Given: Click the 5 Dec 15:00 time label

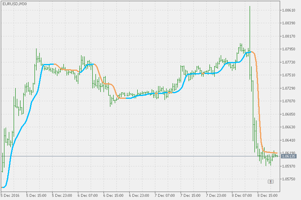Looking at the screenshot, I should coord(36,196).
